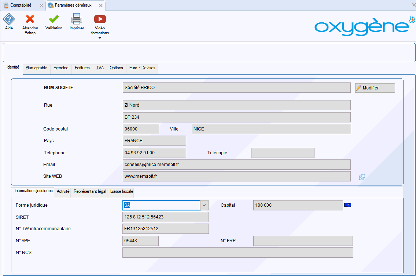
Task: Click the euro flag icon next to Capital
Action: (x=347, y=205)
